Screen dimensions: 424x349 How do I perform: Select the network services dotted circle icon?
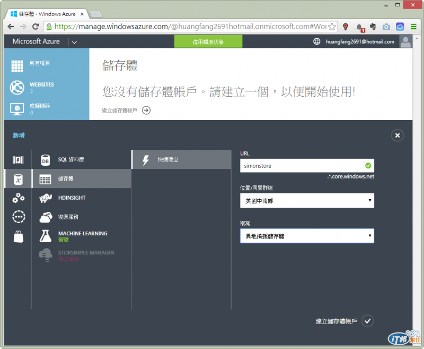pyautogui.click(x=19, y=217)
